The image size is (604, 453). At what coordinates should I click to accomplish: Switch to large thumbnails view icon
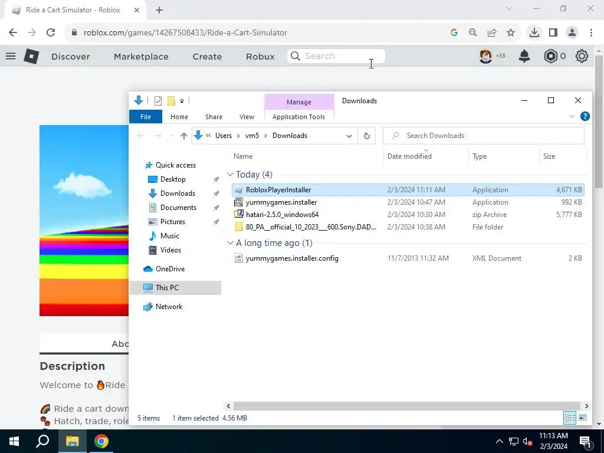[583, 418]
